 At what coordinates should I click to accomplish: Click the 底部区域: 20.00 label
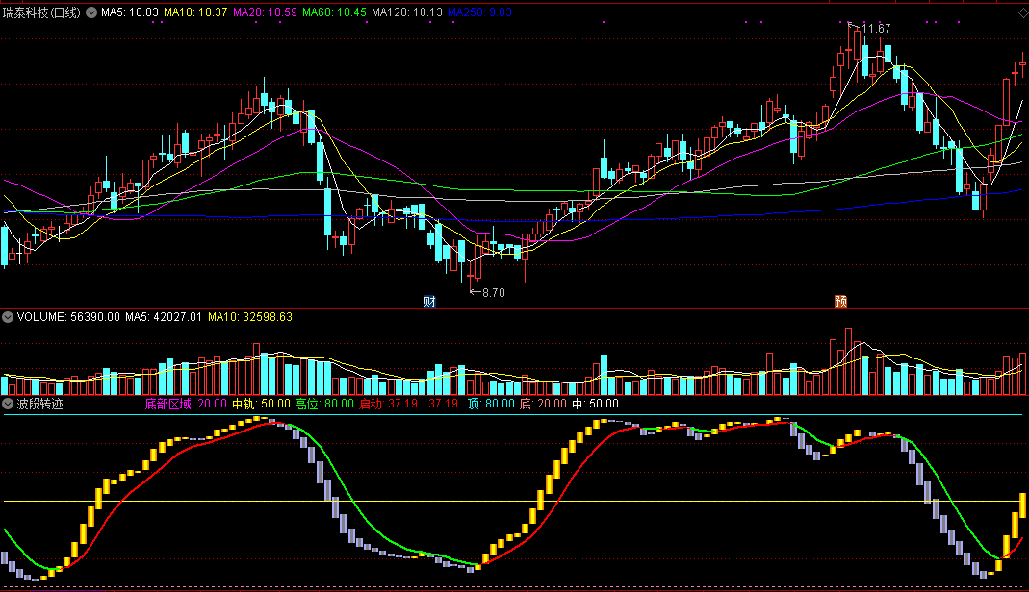[186, 404]
